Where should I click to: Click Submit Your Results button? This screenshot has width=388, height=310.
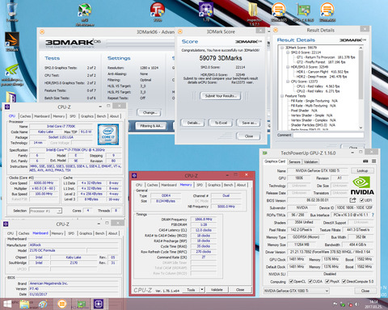coord(221,96)
